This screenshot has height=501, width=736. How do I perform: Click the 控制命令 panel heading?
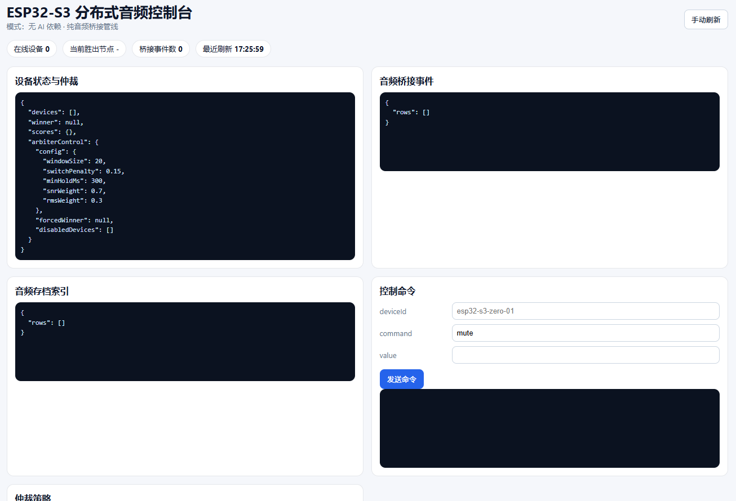[x=397, y=292]
